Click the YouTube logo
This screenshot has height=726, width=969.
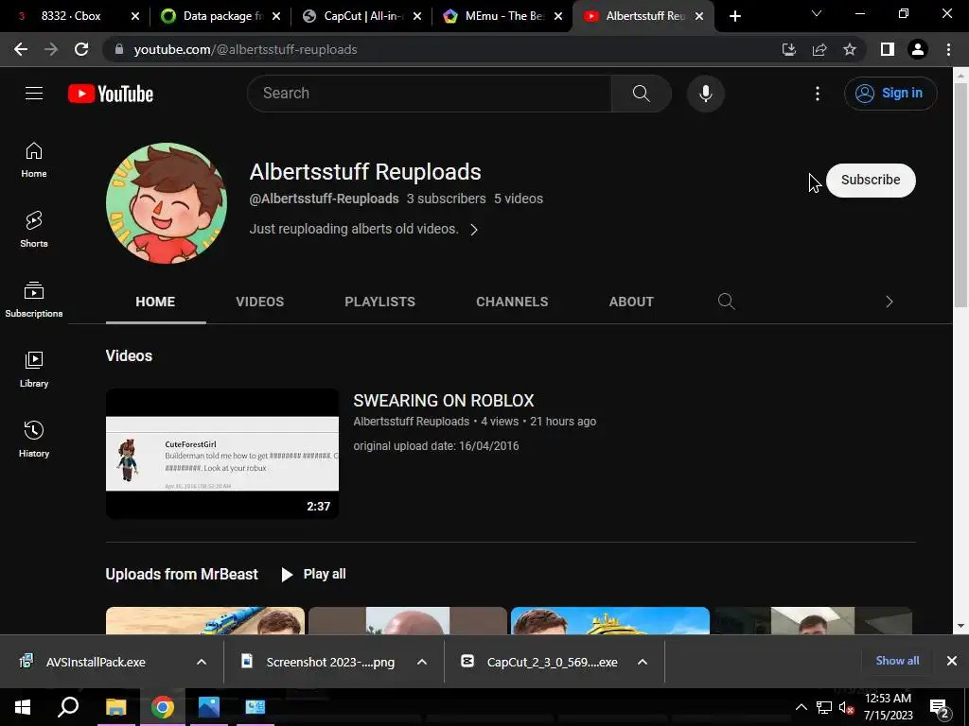[111, 94]
